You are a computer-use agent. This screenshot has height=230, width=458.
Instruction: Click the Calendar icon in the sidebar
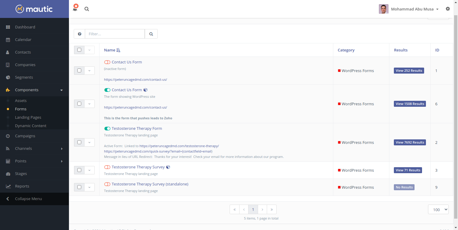8,39
